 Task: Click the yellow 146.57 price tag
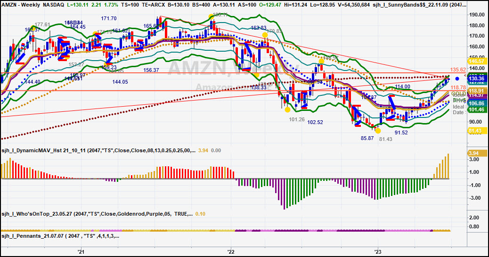(x=478, y=61)
